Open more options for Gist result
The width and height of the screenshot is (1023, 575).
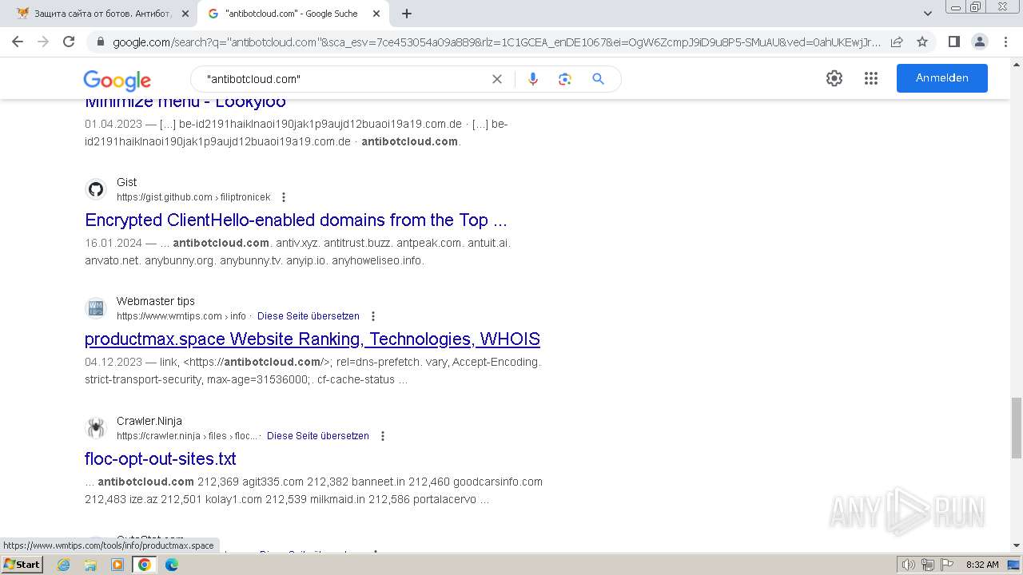click(x=283, y=197)
